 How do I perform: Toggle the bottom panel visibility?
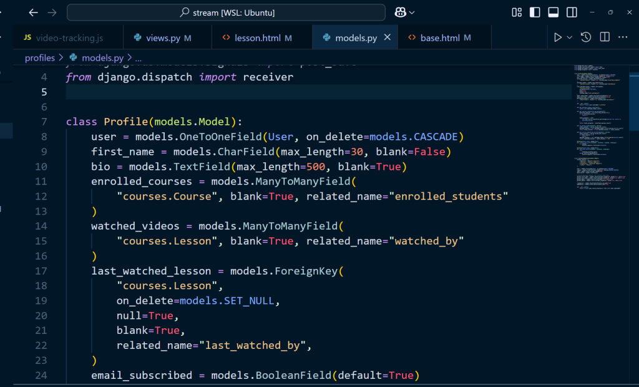coord(553,12)
